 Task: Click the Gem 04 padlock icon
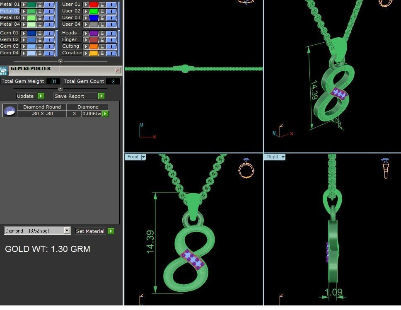click(x=40, y=53)
